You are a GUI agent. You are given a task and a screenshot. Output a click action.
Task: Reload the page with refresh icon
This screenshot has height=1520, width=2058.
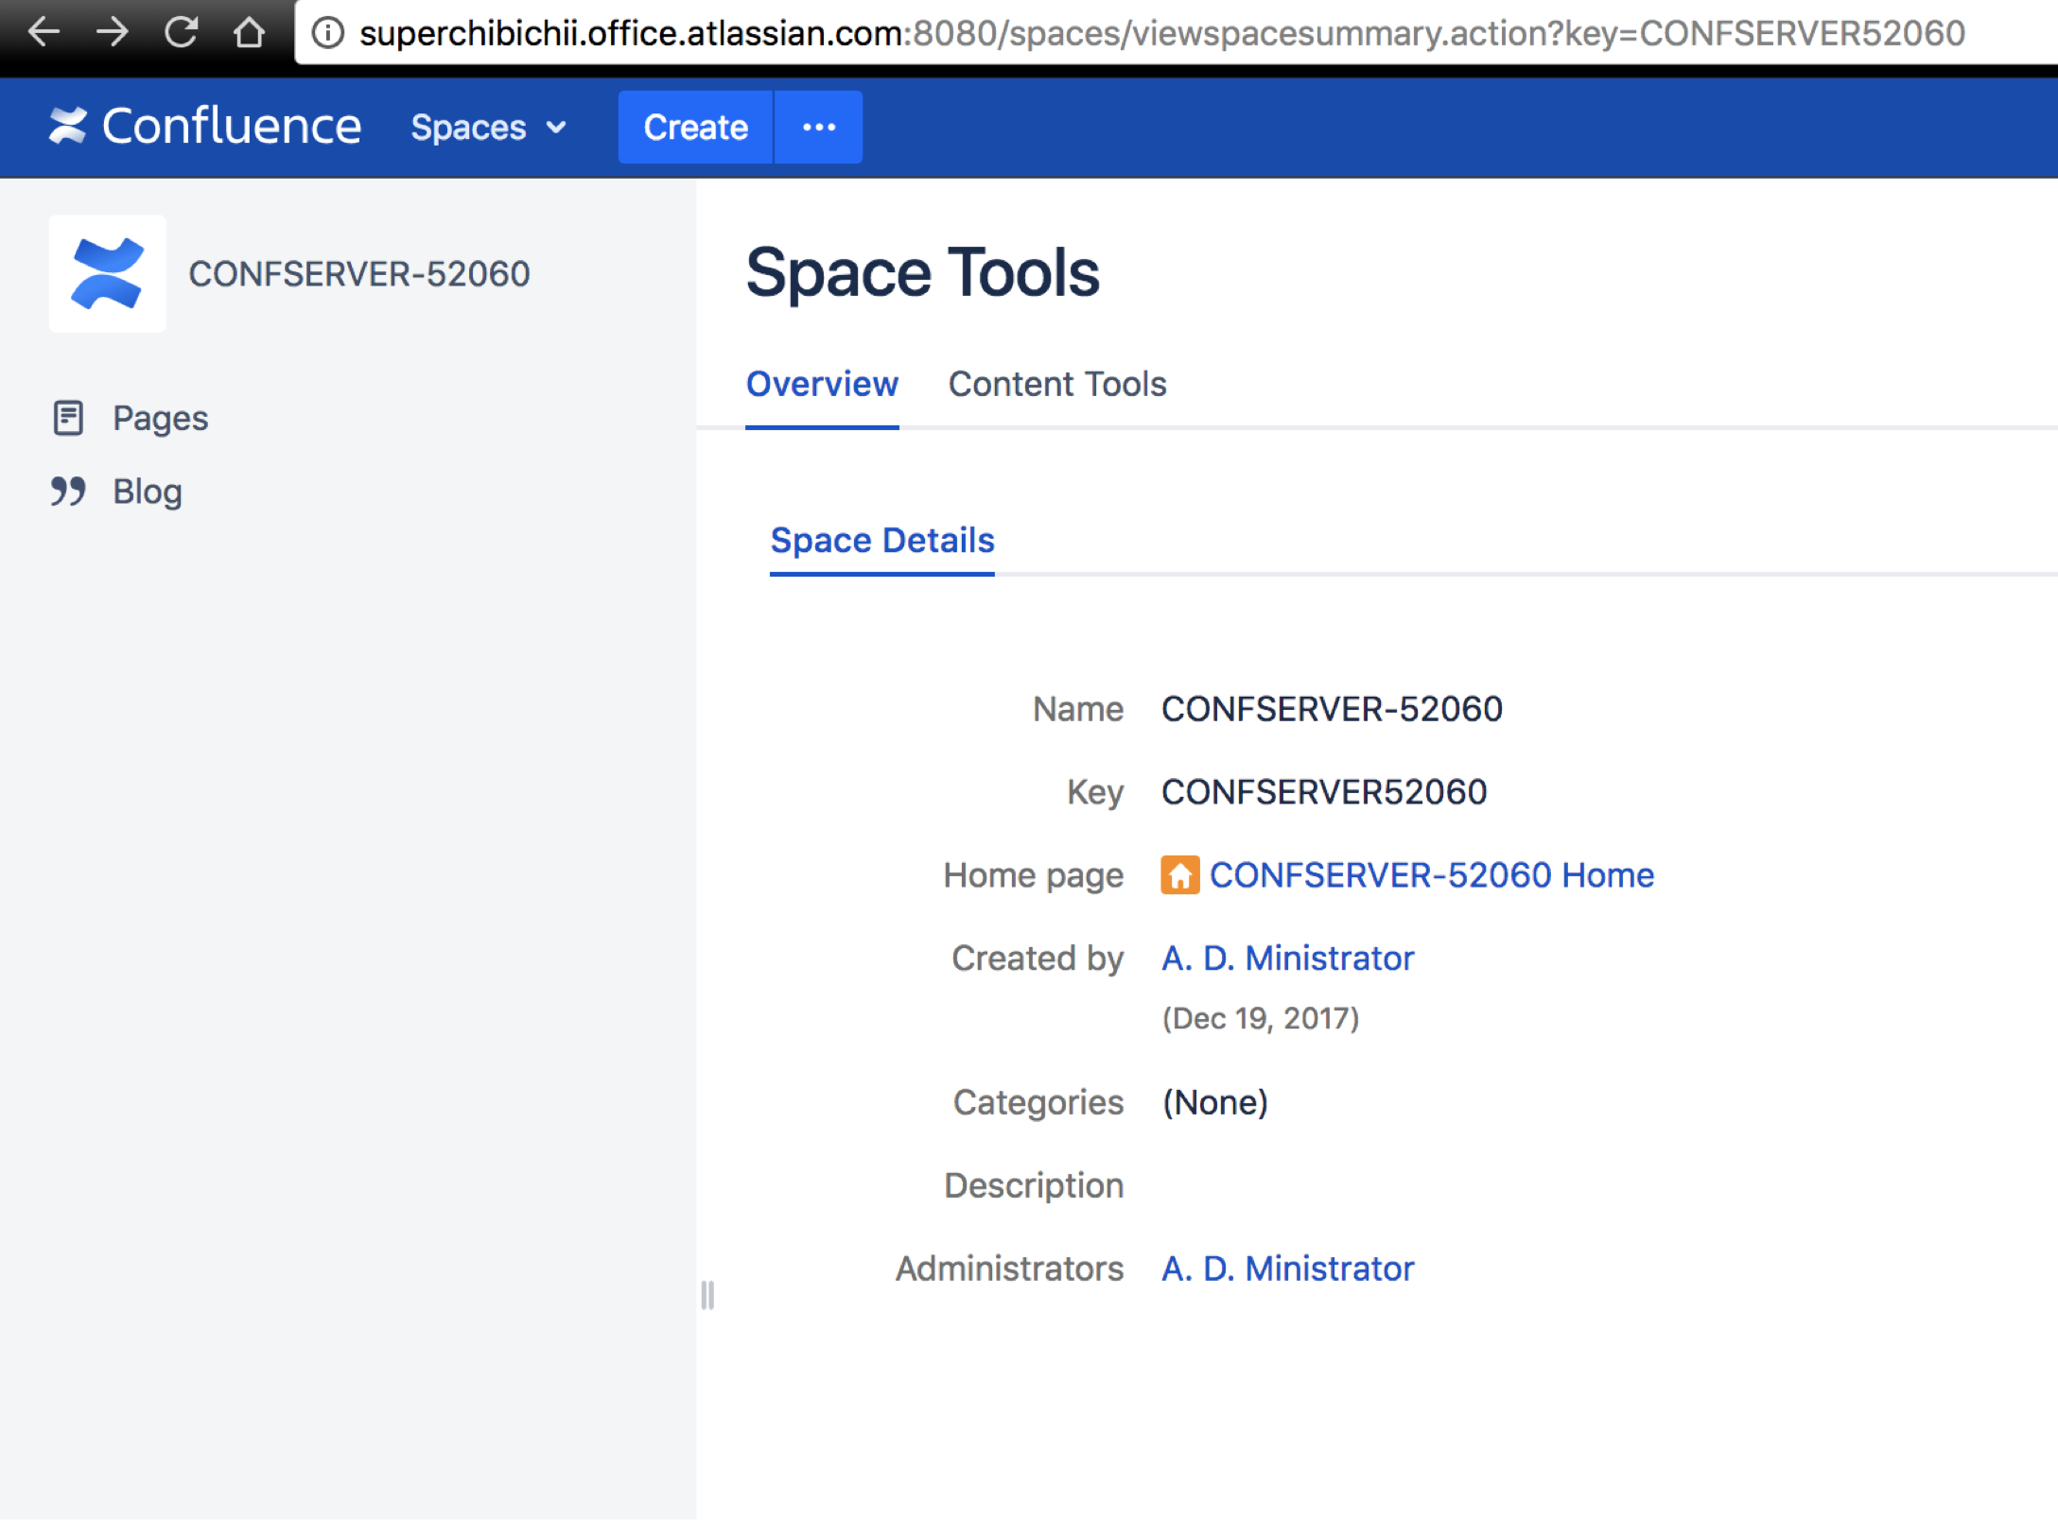pos(181,32)
